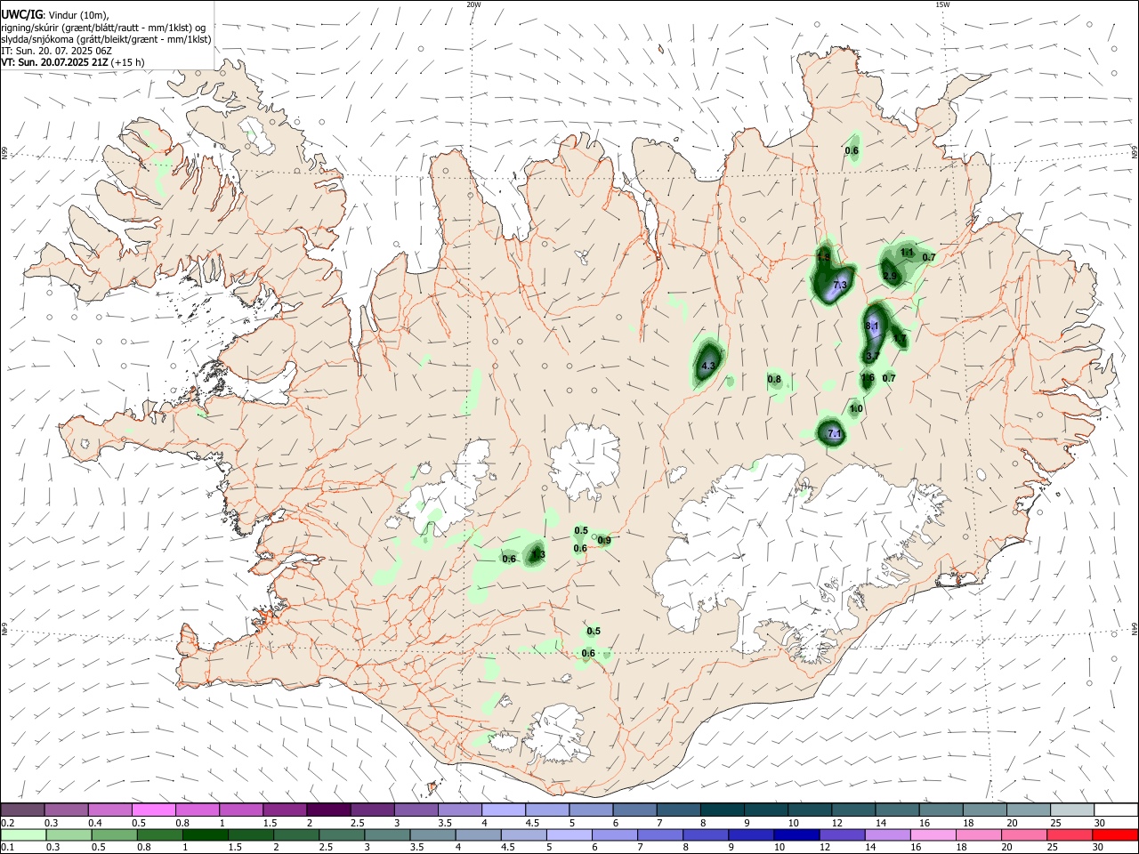Viewport: 1139px width, 854px height.
Task: Click the 'VT: Sun. 20.07.2025 21Z (+15 h)' line
Action: 73,62
